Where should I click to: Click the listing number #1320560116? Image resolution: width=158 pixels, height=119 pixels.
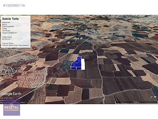[14, 6]
